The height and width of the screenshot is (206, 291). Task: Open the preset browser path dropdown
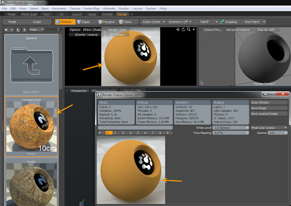point(36,30)
